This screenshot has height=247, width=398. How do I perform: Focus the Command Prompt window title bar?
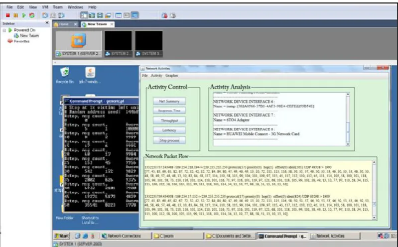click(x=102, y=101)
